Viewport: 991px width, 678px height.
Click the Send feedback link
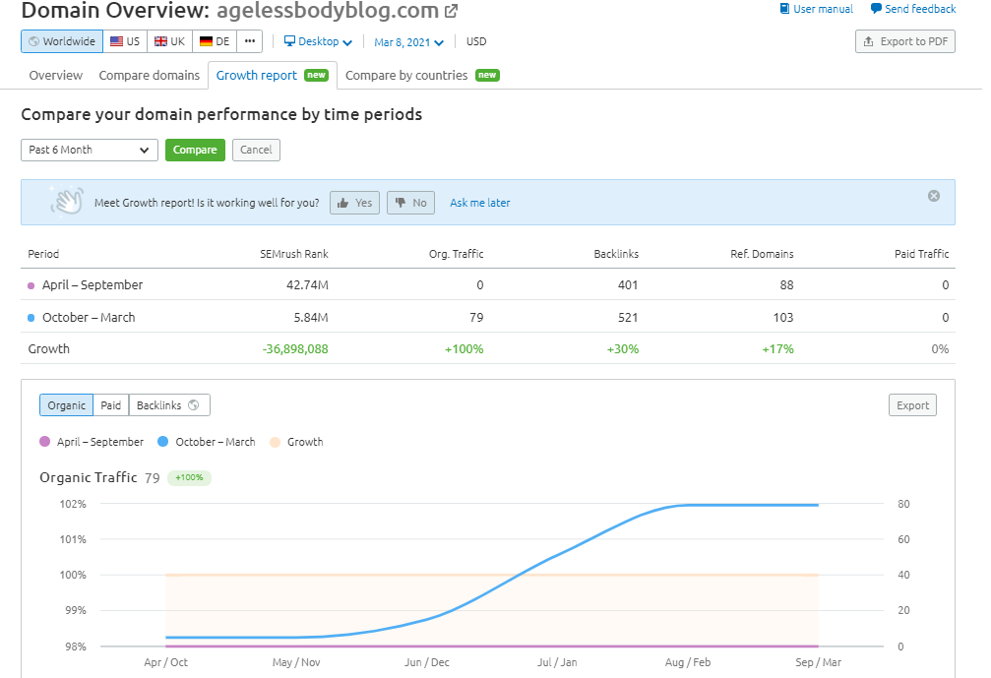tap(920, 9)
